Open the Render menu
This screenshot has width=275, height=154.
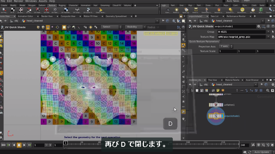tap(18, 1)
